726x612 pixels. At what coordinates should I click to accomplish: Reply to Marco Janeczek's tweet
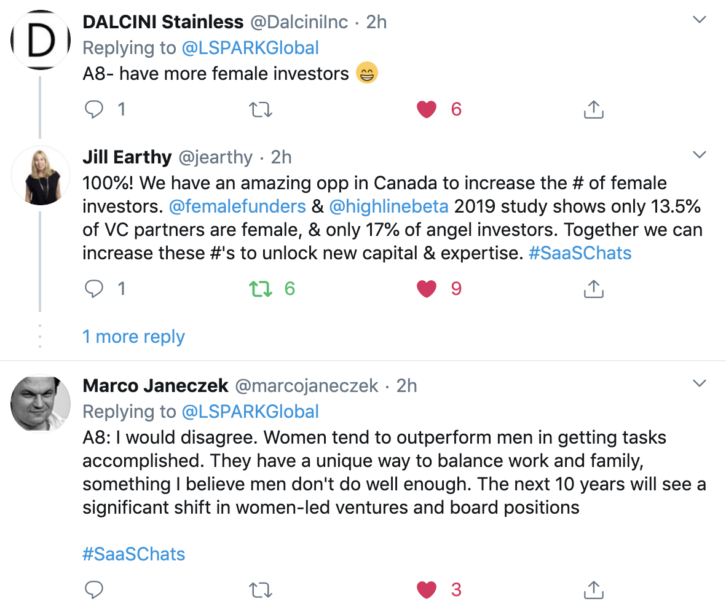click(94, 589)
